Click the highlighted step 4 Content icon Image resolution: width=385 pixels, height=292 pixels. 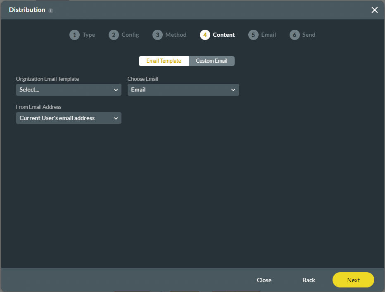pyautogui.click(x=205, y=35)
